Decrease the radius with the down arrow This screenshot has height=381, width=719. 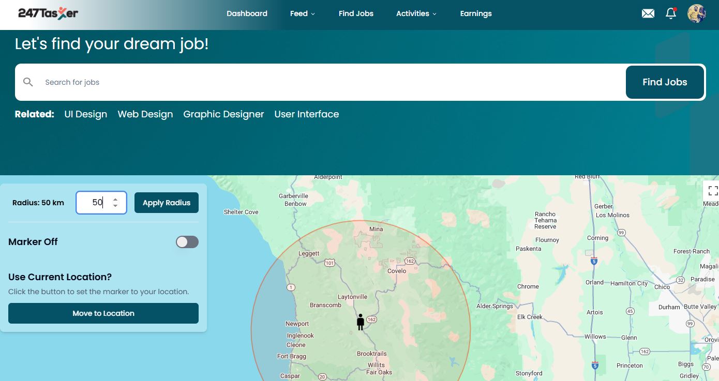coord(115,206)
